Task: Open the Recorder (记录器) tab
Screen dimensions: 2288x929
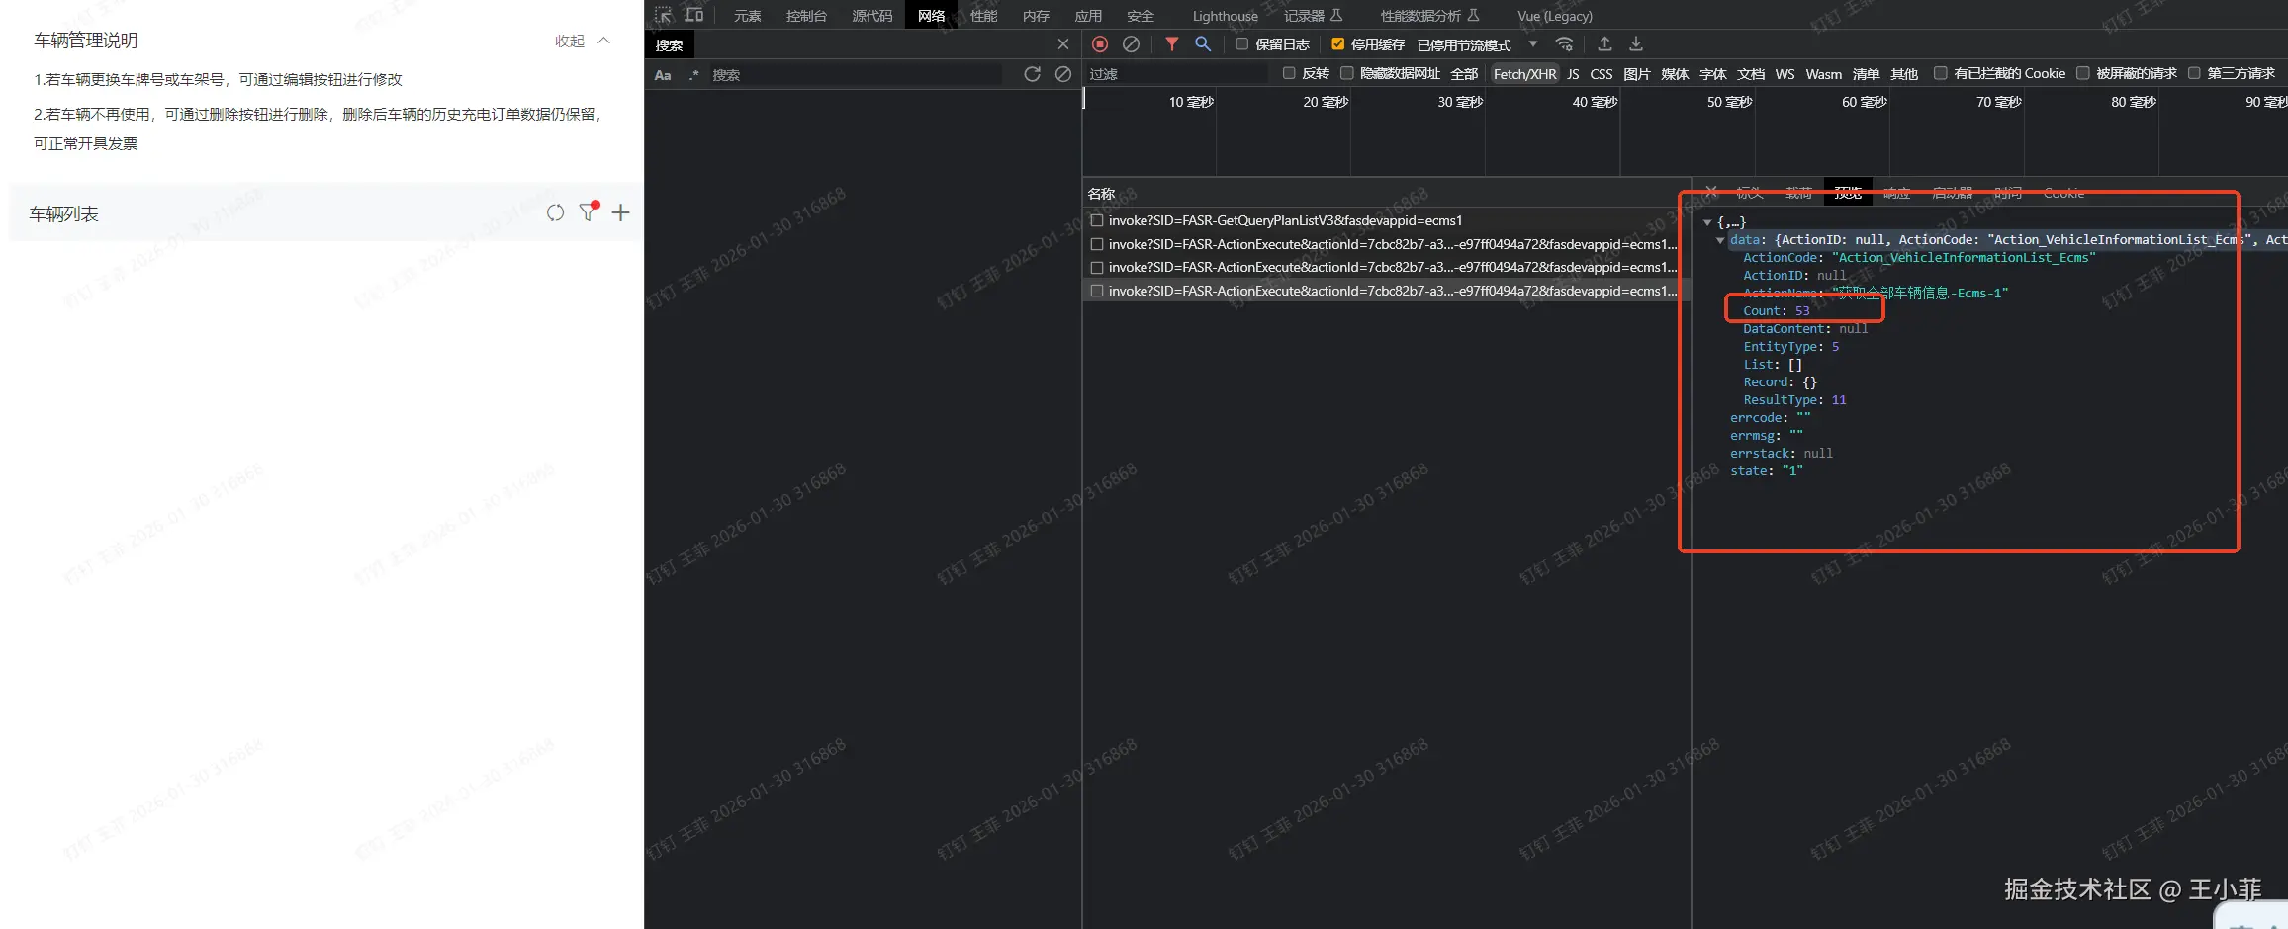Action: [x=1313, y=16]
